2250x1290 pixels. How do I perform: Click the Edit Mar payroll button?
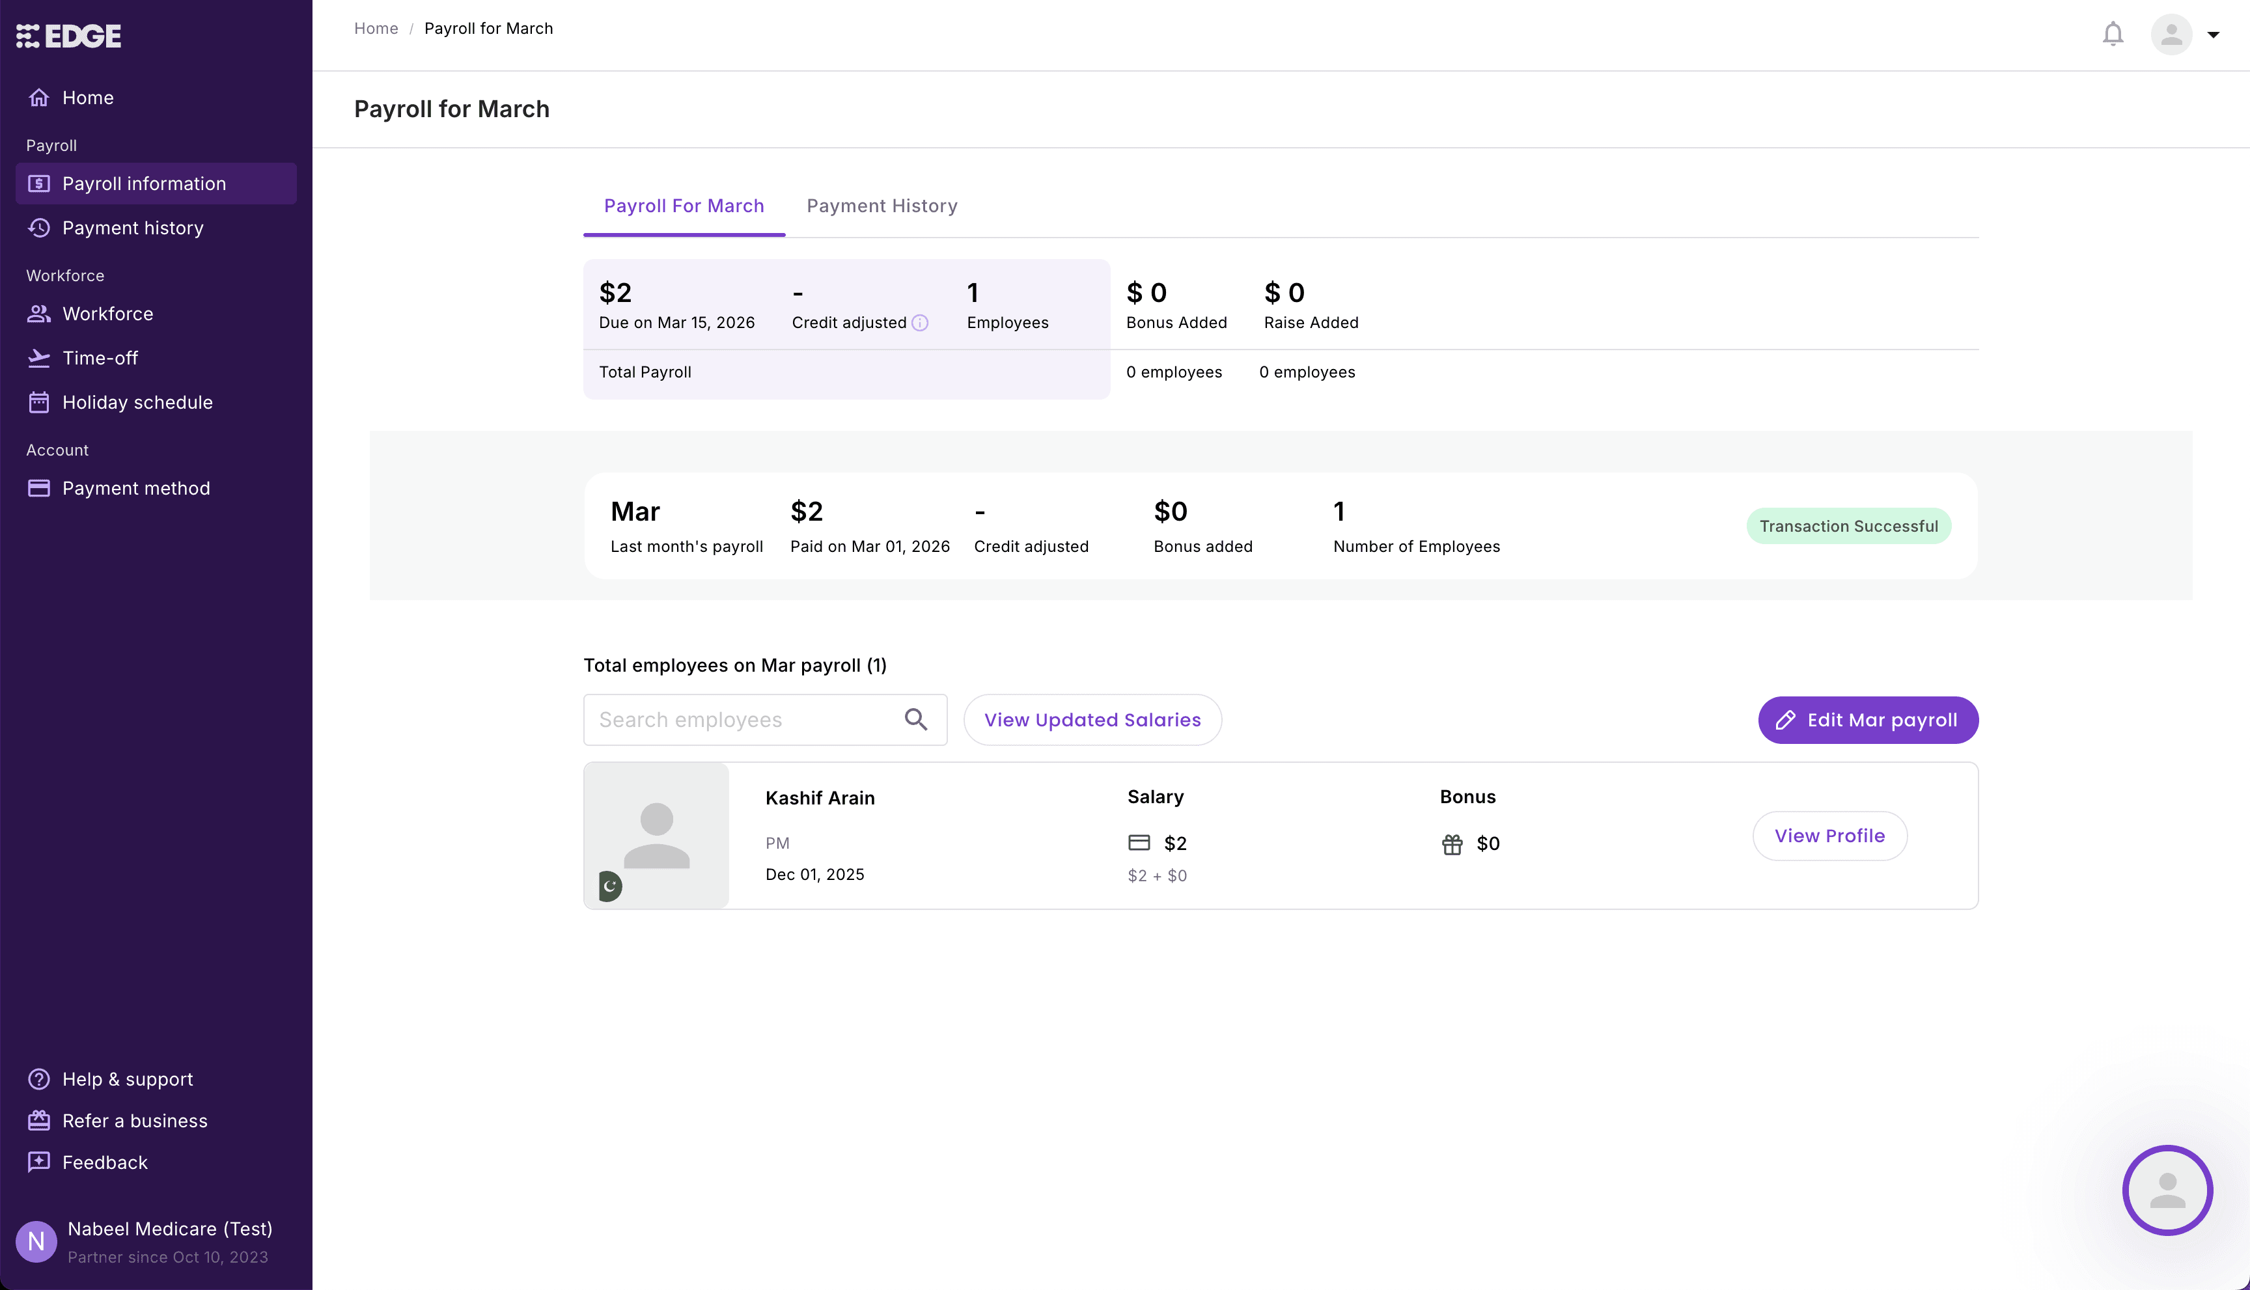1867,719
